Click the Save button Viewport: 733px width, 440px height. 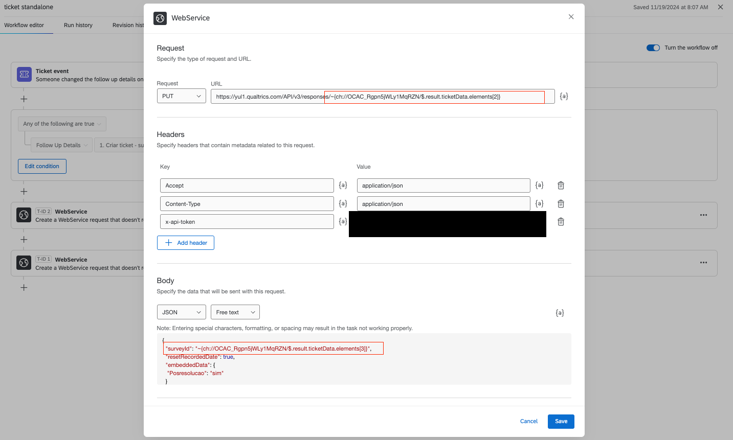[561, 422]
